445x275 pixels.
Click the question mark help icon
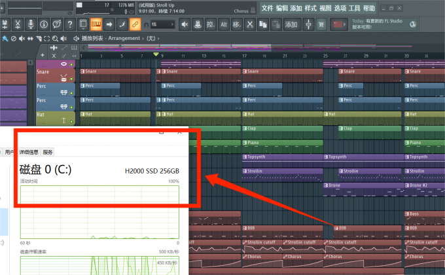[69, 24]
